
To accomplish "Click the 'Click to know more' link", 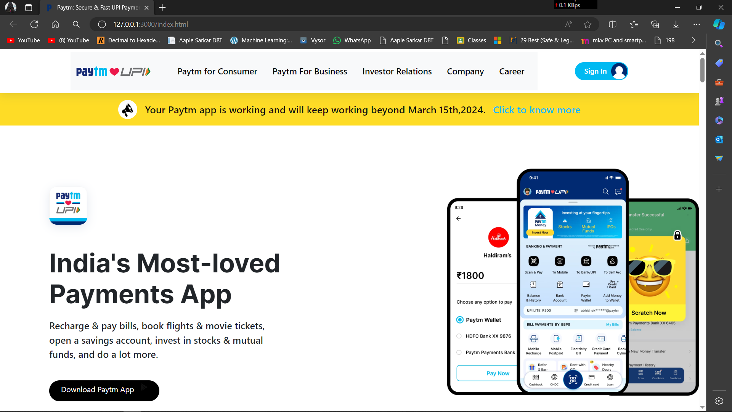I will click(536, 110).
